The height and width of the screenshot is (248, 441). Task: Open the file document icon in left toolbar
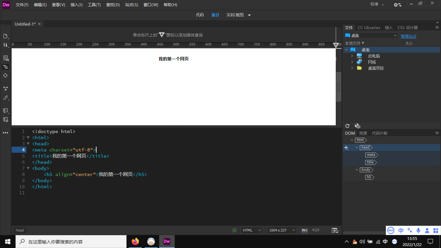point(5,36)
